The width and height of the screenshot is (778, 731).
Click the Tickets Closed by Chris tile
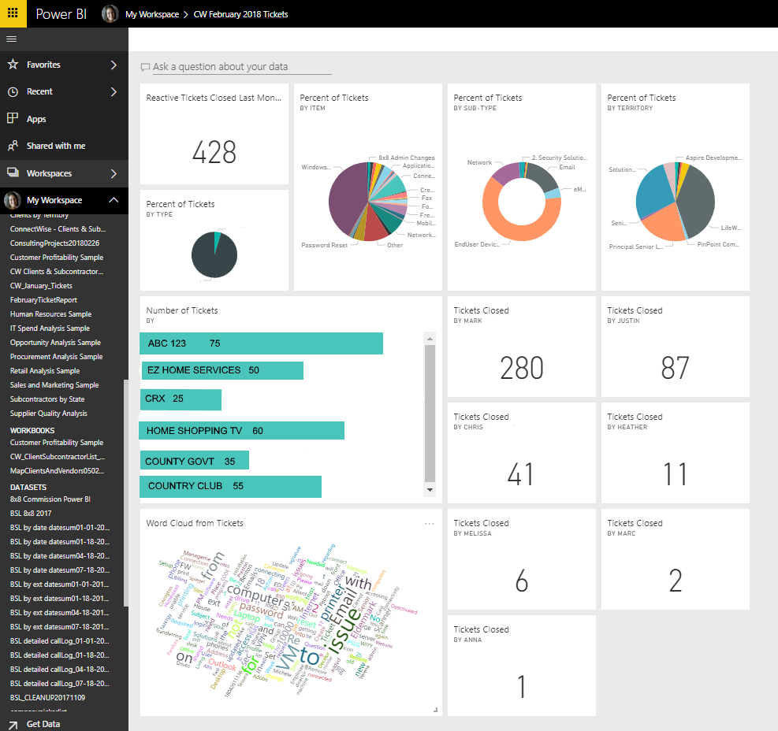[522, 453]
